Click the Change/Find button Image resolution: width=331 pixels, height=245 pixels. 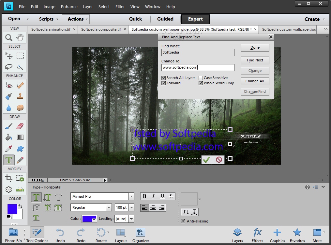255,91
